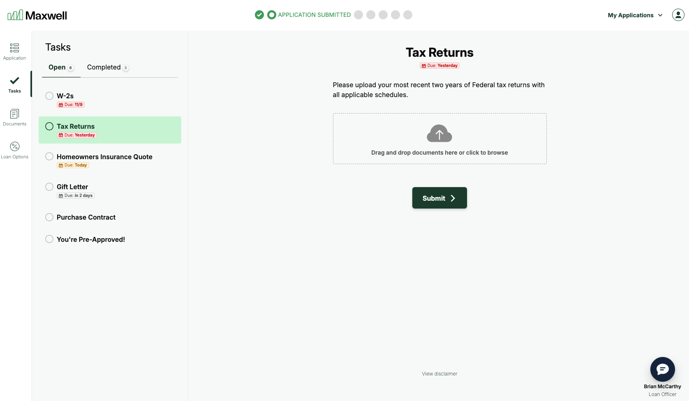
Task: Click the Maxwell logo
Action: point(37,15)
